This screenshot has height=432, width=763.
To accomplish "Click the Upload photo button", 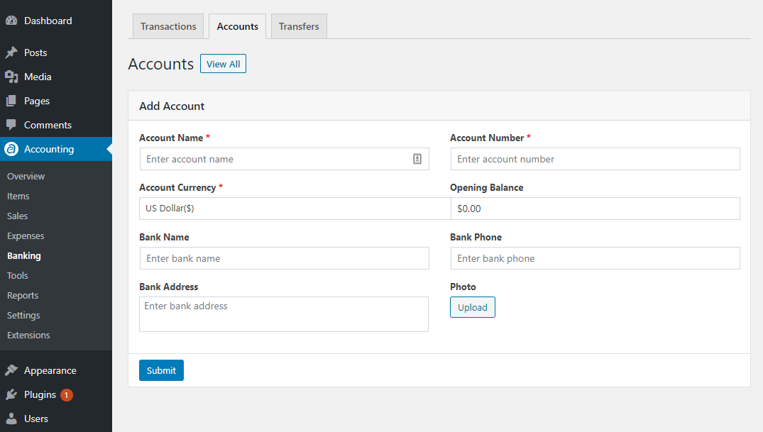I will [x=473, y=307].
